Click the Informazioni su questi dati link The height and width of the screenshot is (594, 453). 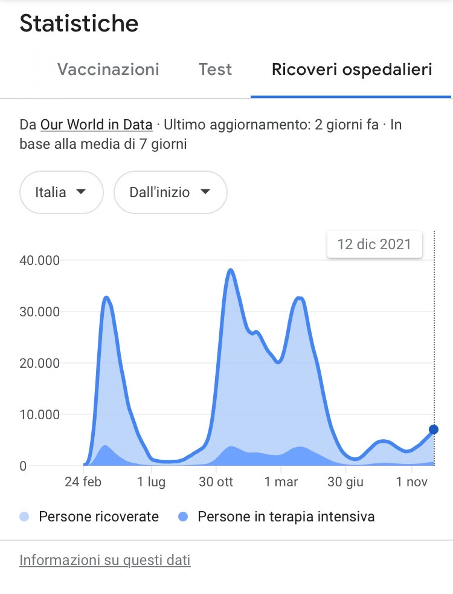point(105,560)
